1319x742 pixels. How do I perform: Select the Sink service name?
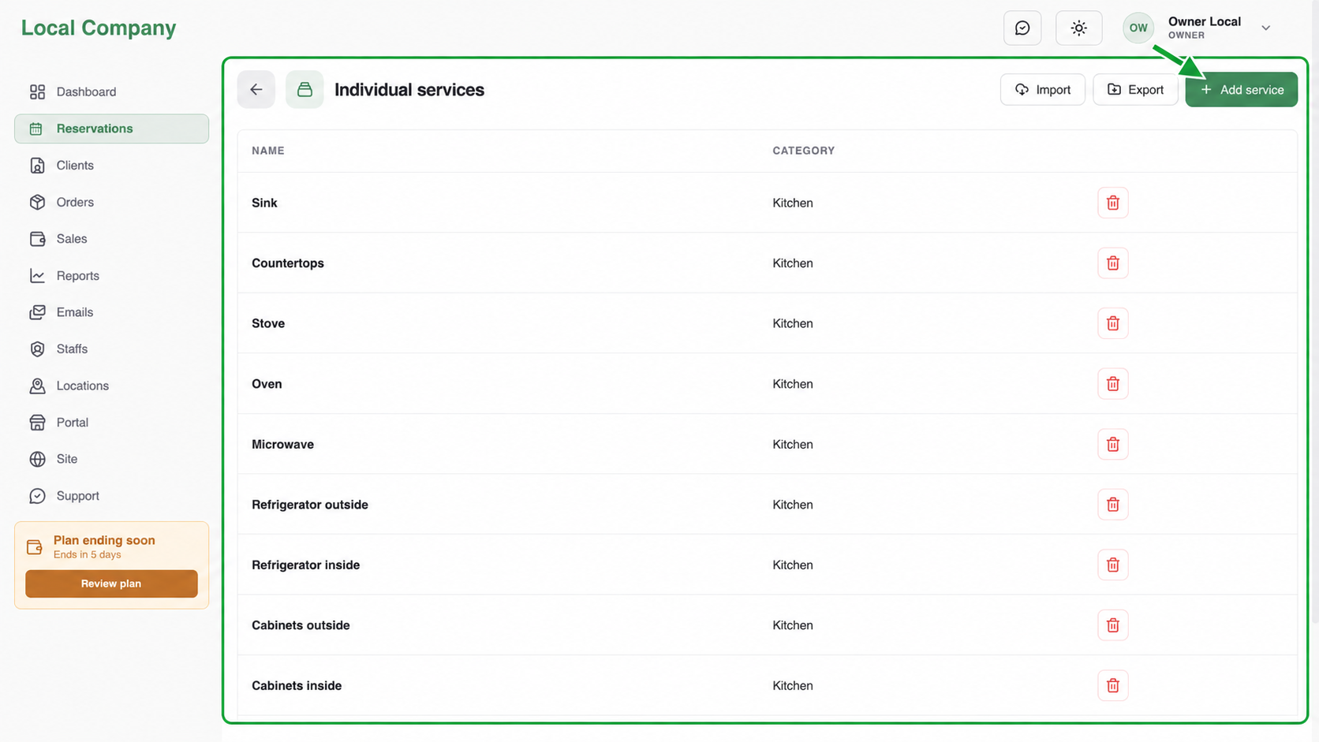pyautogui.click(x=264, y=203)
